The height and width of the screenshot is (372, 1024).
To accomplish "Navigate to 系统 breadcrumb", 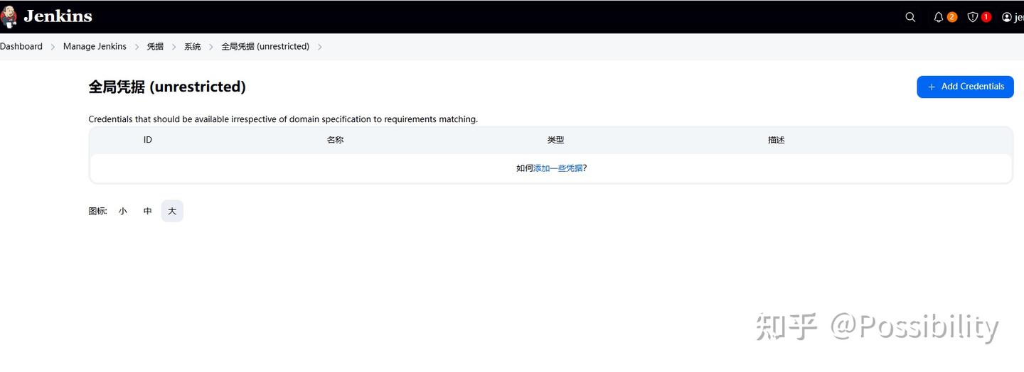I will [193, 46].
